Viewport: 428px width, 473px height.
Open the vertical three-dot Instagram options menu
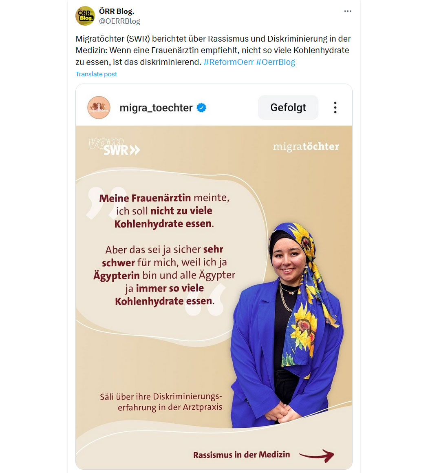(335, 107)
